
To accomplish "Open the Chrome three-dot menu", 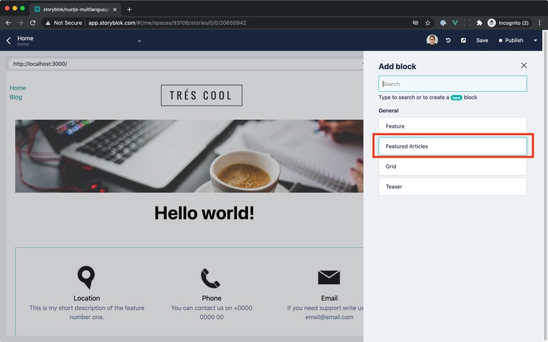I will tap(540, 23).
